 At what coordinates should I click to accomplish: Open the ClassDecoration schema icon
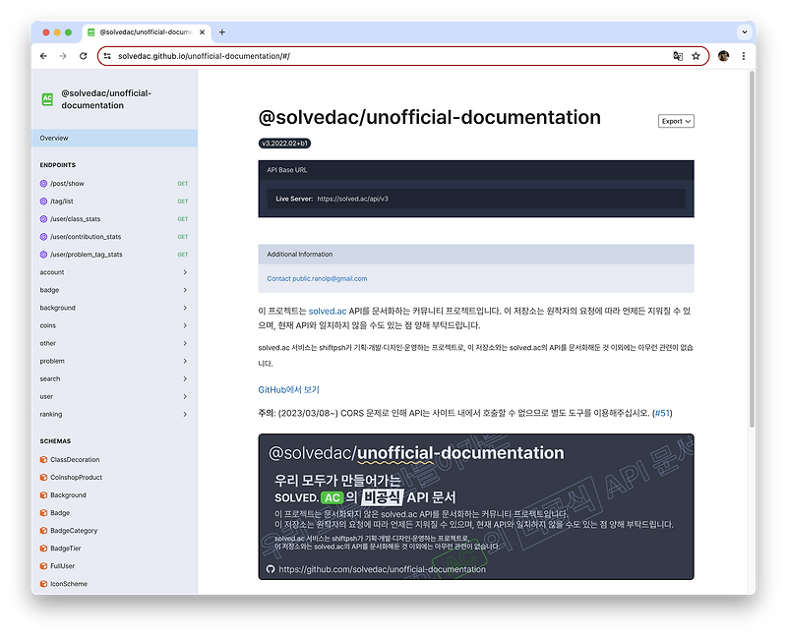click(42, 459)
